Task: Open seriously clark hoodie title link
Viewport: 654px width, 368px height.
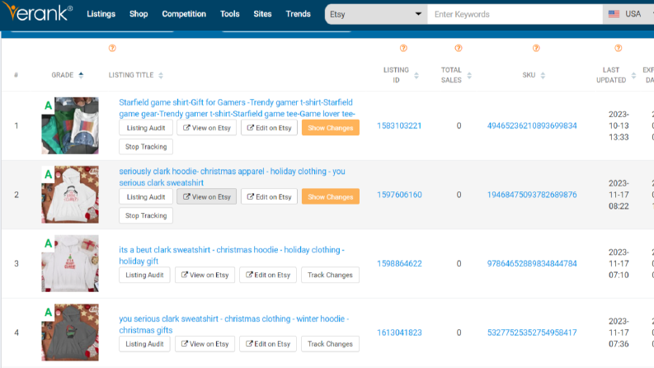Action: click(x=232, y=177)
